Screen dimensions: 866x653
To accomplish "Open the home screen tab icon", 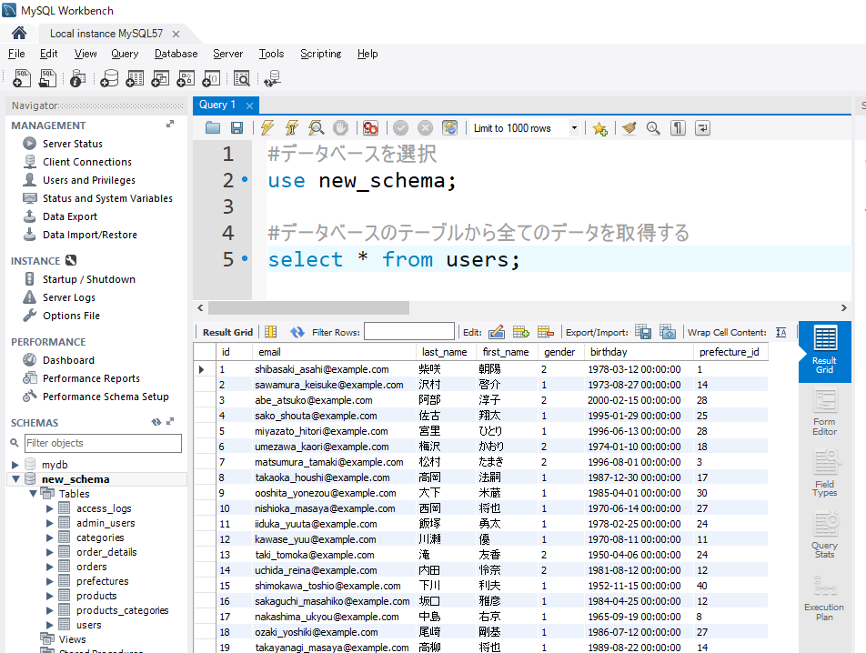I will pyautogui.click(x=19, y=33).
